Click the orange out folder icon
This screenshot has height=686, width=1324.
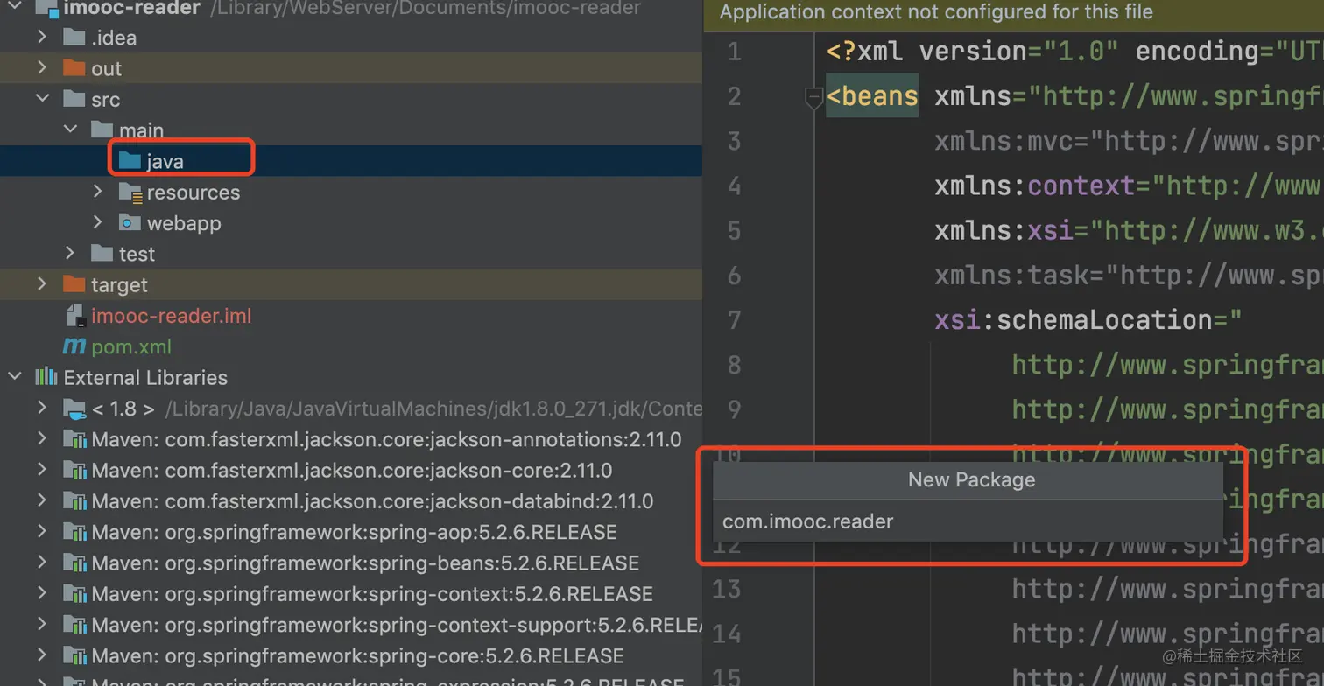[74, 68]
